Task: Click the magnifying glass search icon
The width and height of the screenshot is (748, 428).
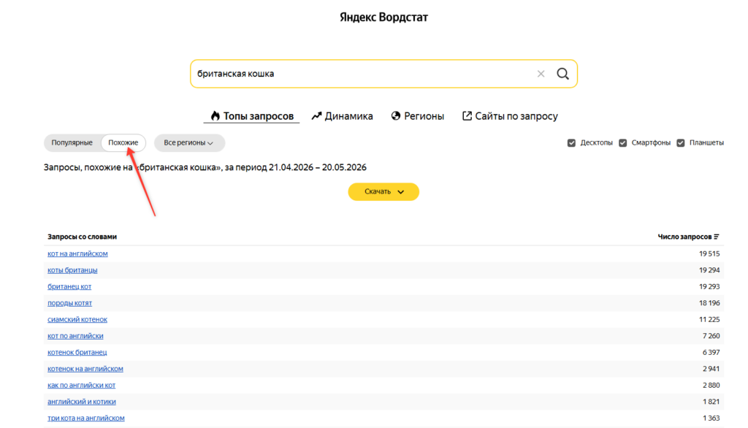Action: click(x=563, y=74)
